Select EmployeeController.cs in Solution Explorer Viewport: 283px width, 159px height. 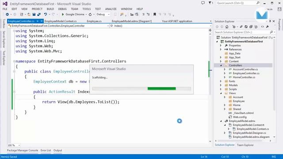pyautogui.click(x=246, y=73)
